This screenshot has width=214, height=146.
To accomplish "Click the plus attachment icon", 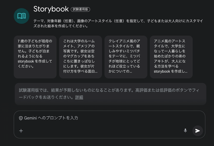I will point(21,131).
